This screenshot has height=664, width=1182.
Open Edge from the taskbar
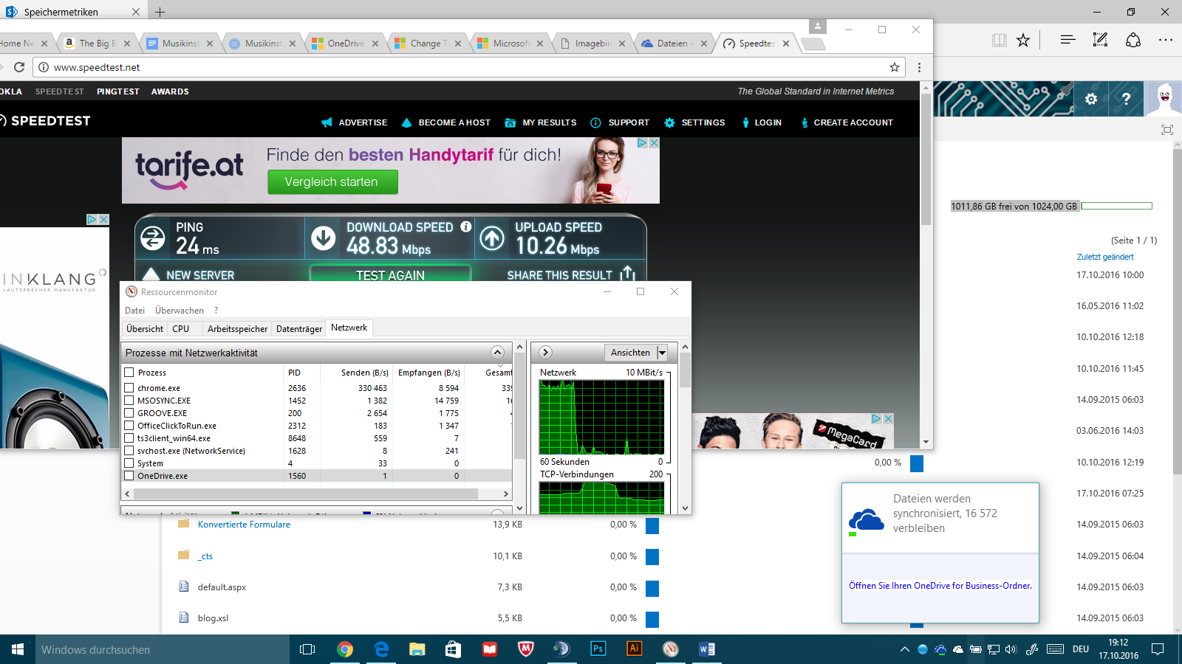coord(381,649)
